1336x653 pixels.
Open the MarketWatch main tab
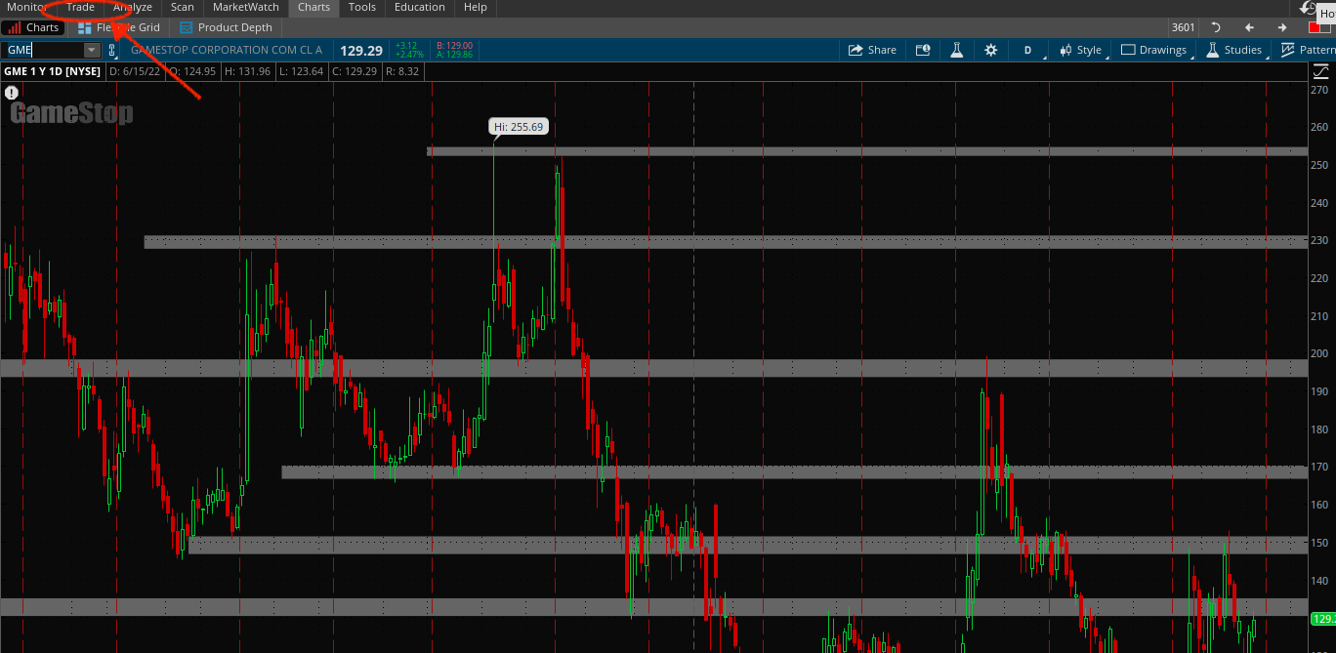(245, 7)
